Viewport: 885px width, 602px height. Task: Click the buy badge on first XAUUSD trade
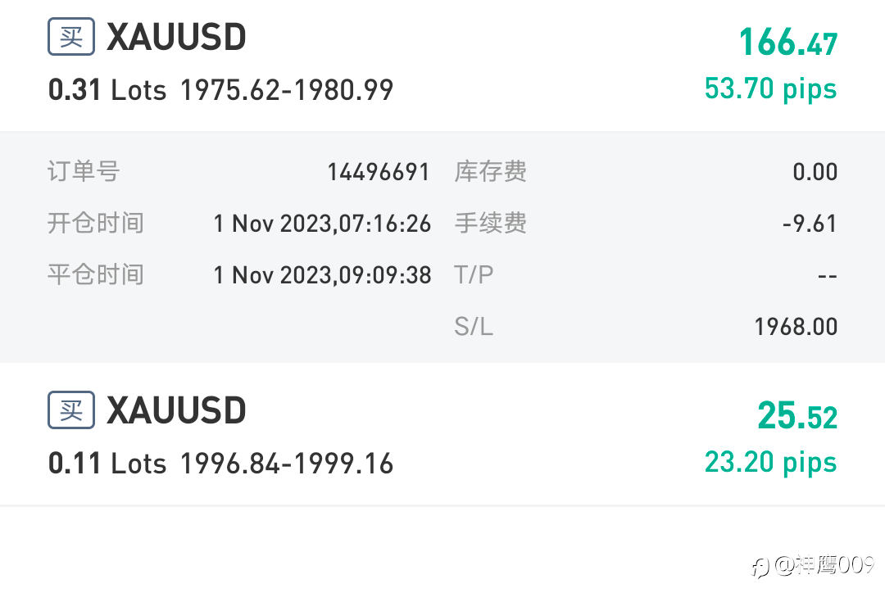pos(71,38)
